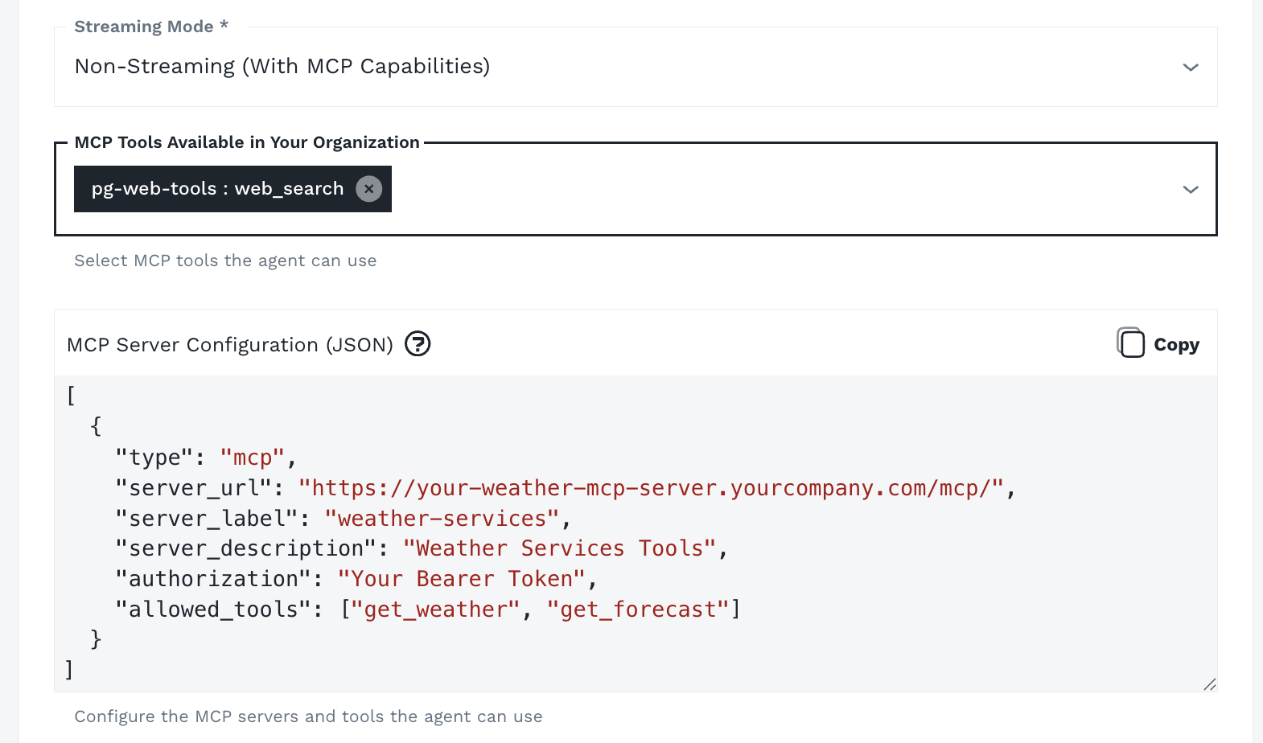Click the circled X inside the tool chip

[369, 188]
